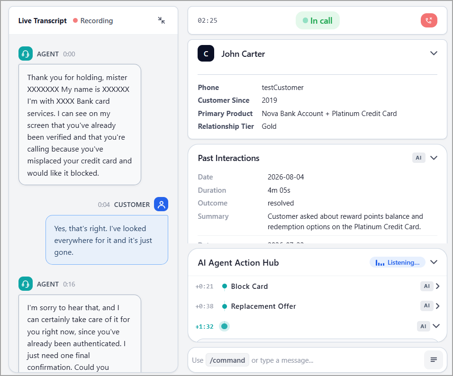The image size is (453, 376).
Task: Click the AI badge on the +1:32 row
Action: click(x=423, y=326)
